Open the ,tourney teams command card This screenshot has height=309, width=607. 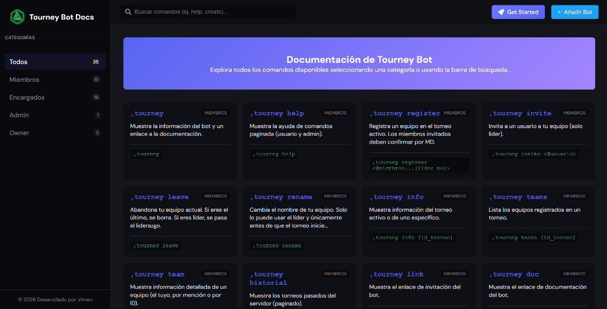(538, 221)
